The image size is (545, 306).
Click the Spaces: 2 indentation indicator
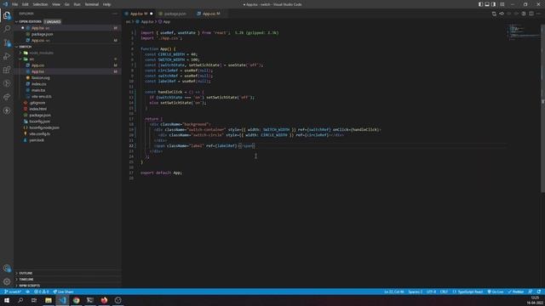pyautogui.click(x=416, y=292)
